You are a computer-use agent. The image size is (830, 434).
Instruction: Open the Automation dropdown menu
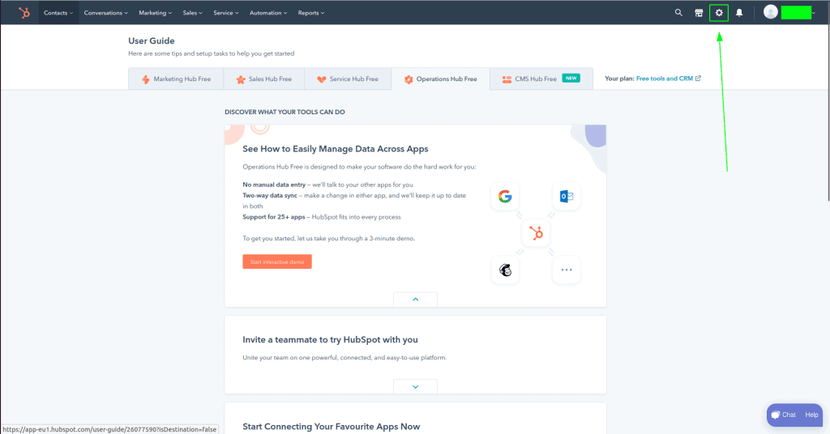pyautogui.click(x=268, y=13)
